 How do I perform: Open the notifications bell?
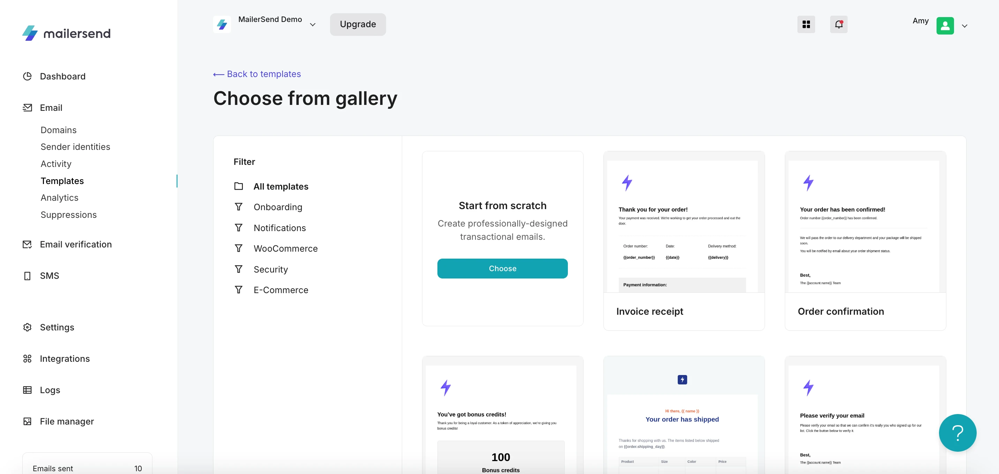(x=839, y=24)
